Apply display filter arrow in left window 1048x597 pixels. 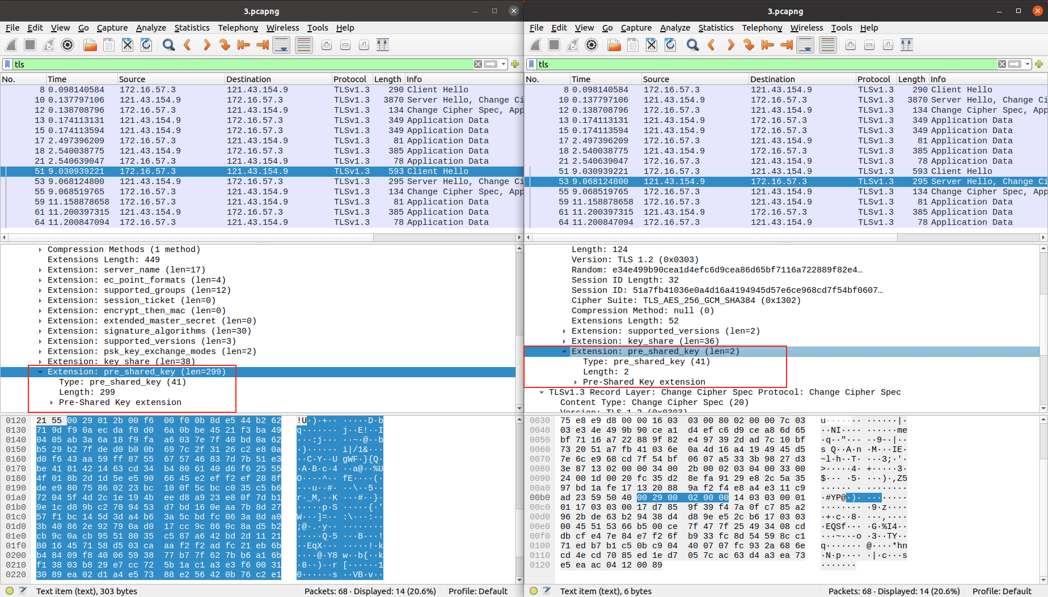(491, 64)
